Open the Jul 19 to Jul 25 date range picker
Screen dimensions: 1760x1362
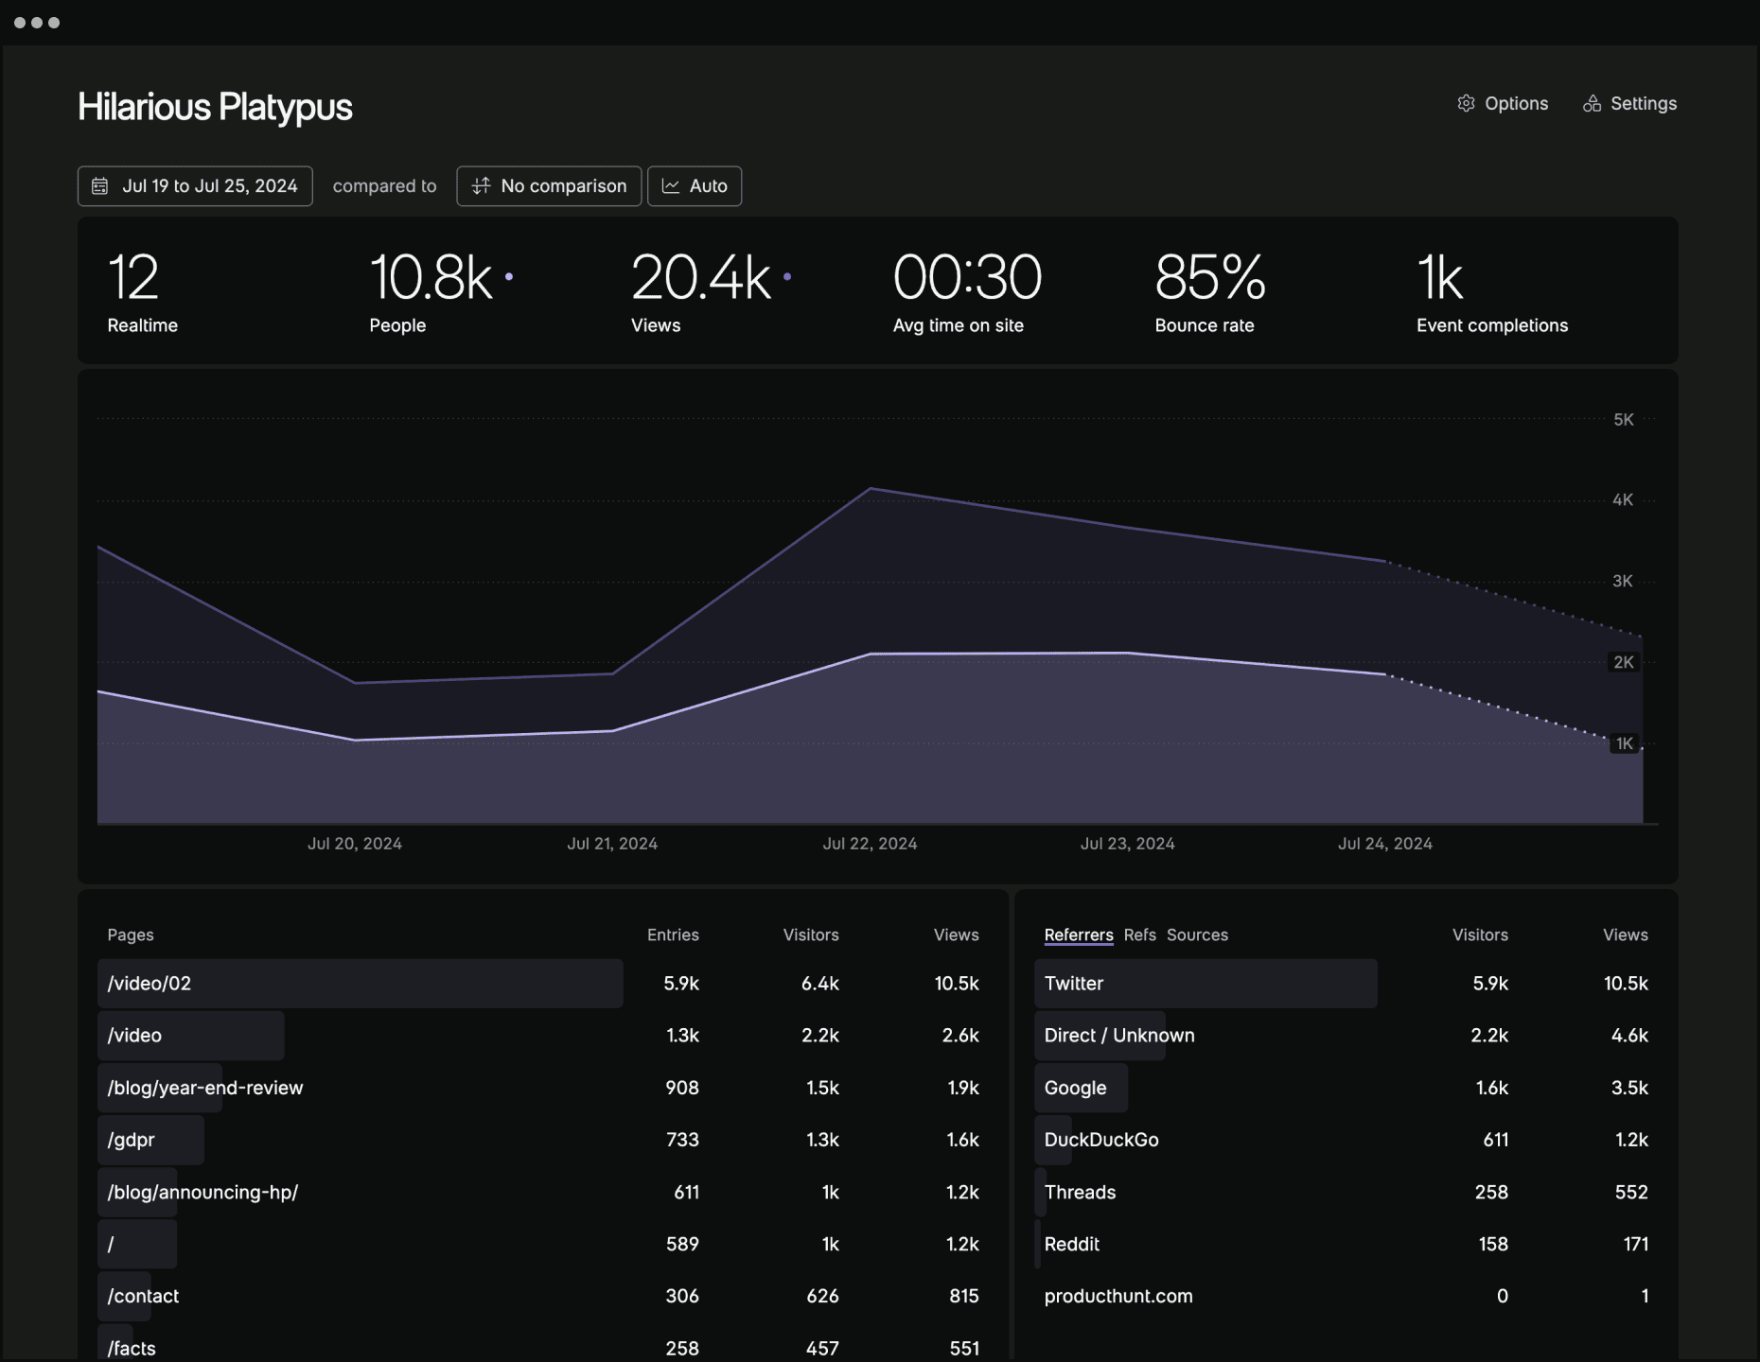[x=195, y=185]
